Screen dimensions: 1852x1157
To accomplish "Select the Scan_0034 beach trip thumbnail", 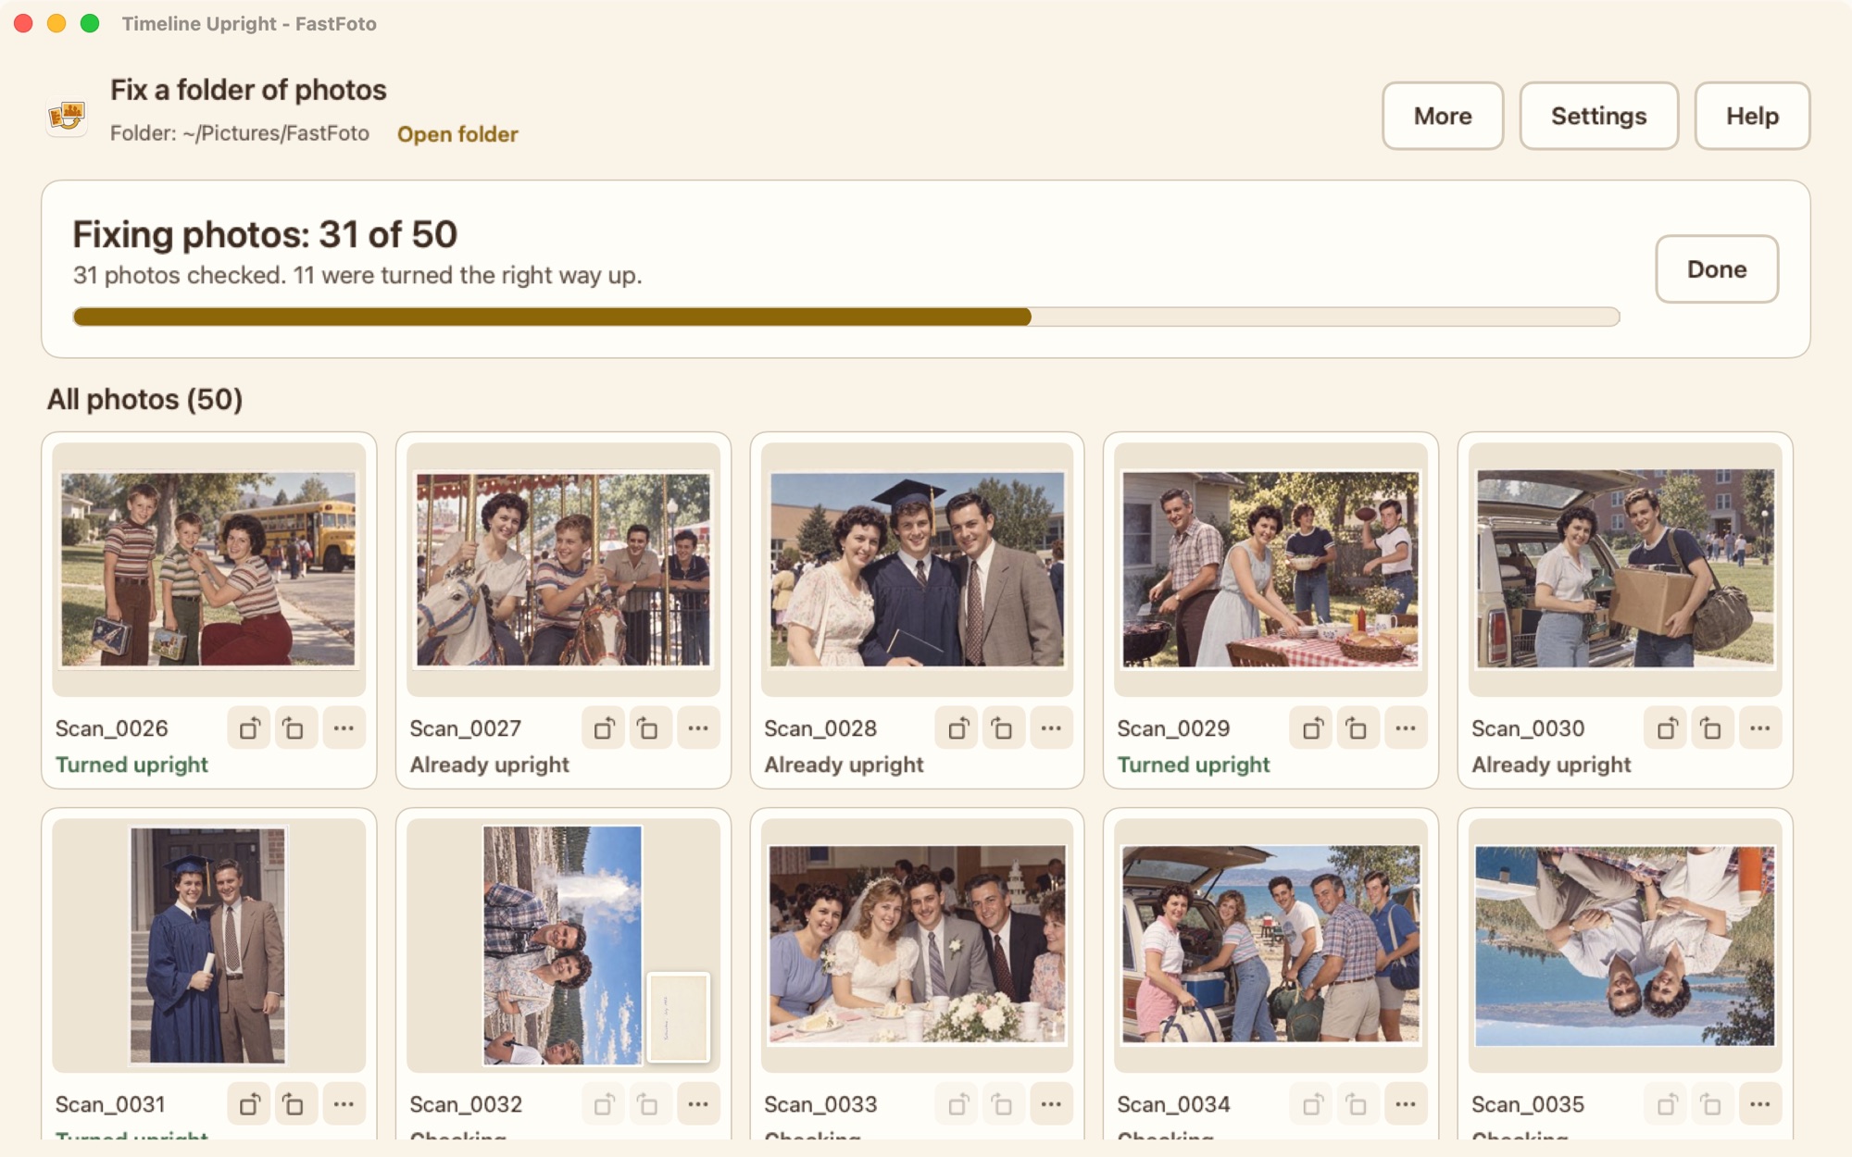I will tap(1270, 945).
